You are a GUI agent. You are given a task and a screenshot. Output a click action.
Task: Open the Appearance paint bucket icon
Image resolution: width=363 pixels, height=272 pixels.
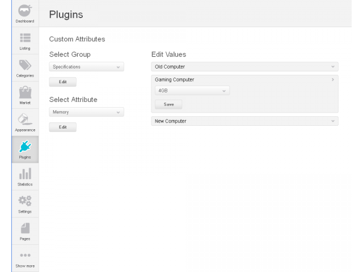pyautogui.click(x=26, y=120)
